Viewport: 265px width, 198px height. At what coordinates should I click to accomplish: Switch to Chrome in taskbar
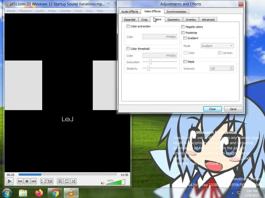pos(55,193)
